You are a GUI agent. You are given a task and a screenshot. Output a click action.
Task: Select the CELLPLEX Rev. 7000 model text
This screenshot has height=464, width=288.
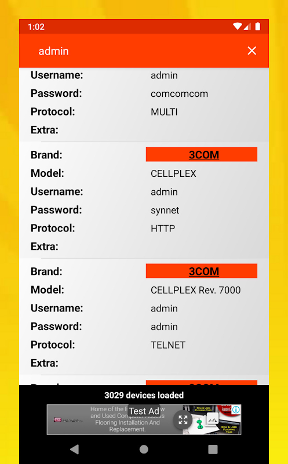point(195,291)
